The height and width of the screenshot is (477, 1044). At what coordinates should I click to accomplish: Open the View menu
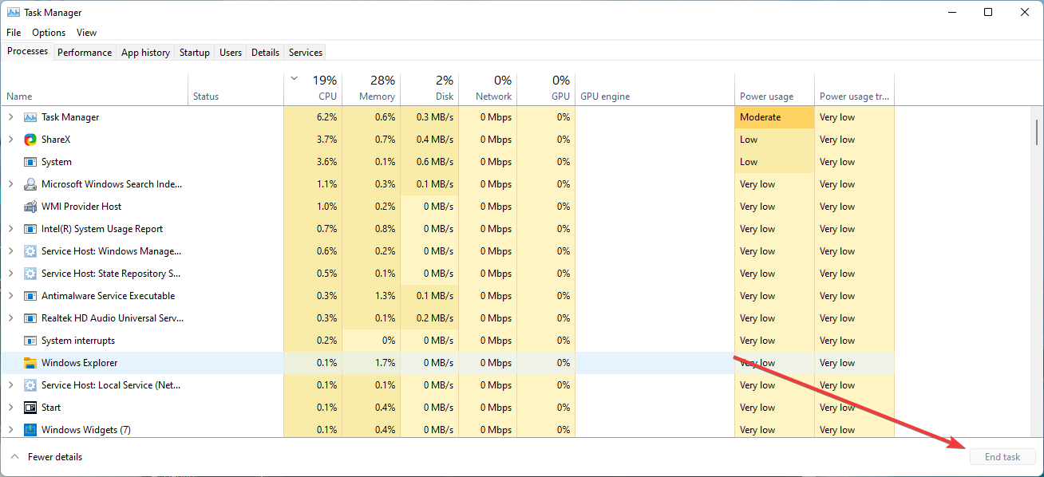(86, 33)
